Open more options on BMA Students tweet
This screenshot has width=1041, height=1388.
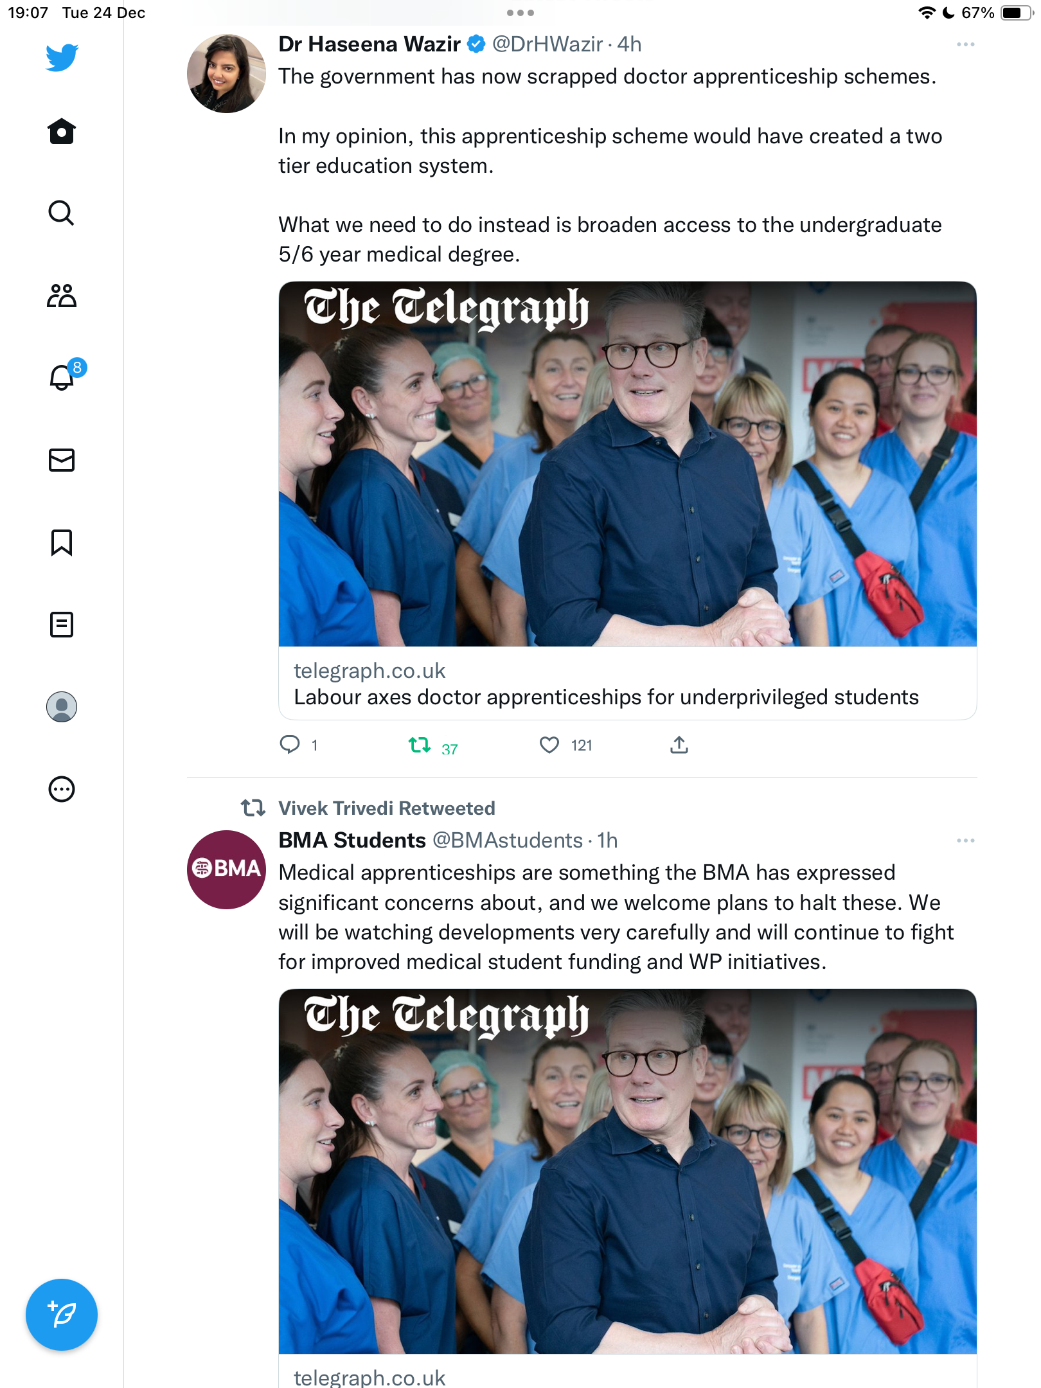[x=965, y=841]
